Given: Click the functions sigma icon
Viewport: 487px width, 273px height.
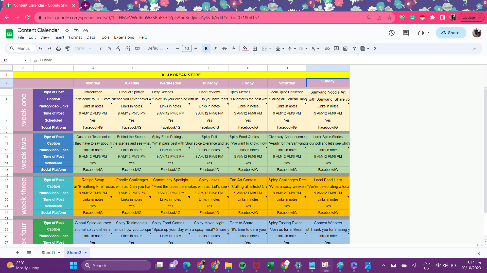Looking at the screenshot, I should pos(375,49).
